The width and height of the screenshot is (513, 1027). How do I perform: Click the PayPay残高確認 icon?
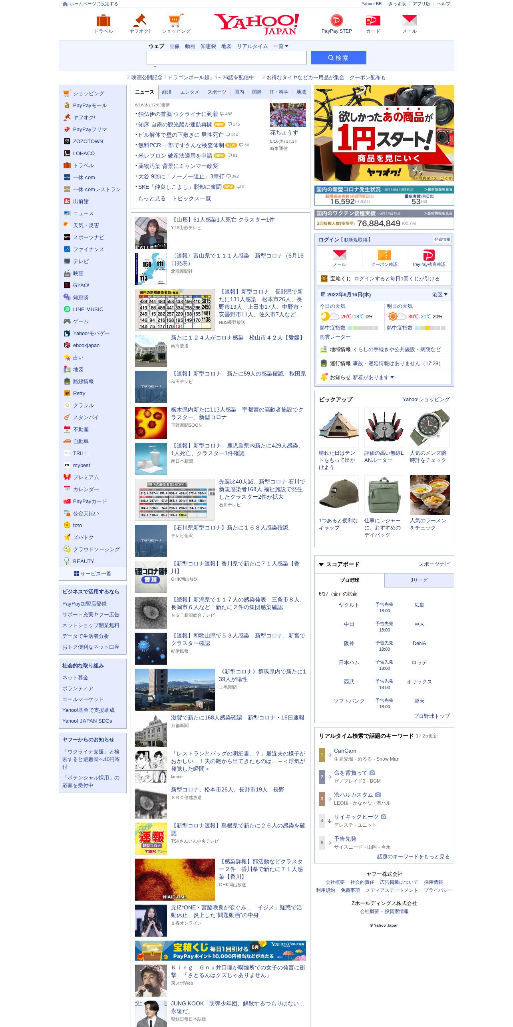click(x=429, y=255)
